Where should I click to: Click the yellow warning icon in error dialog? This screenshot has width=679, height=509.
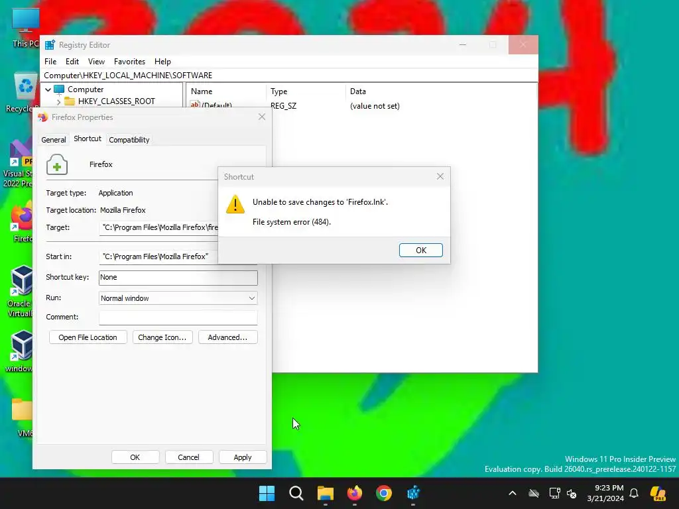click(x=235, y=204)
